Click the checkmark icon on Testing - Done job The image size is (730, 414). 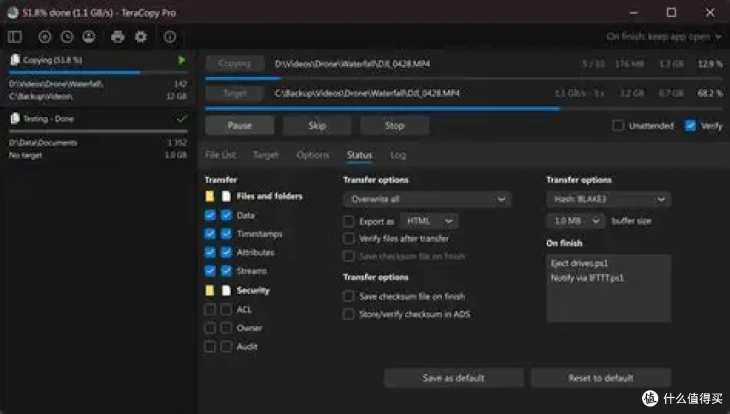(182, 118)
